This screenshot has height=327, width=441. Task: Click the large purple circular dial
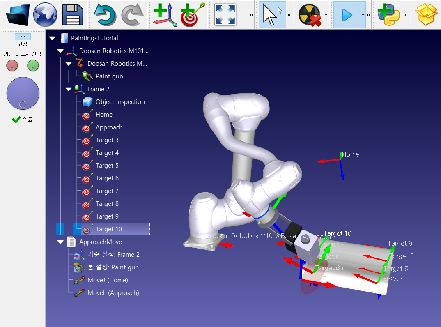tap(23, 93)
